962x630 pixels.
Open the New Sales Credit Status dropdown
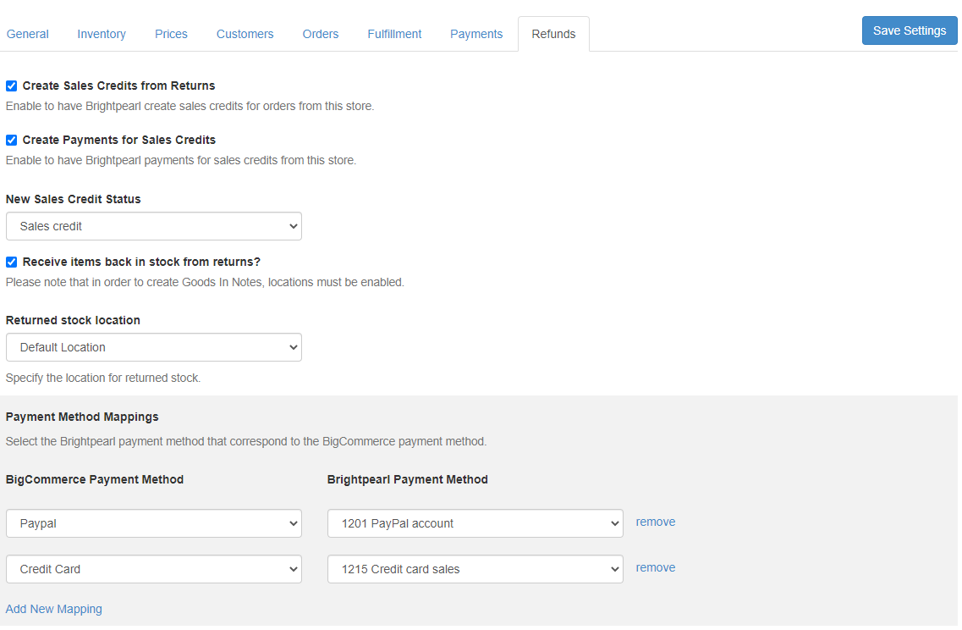pos(153,226)
